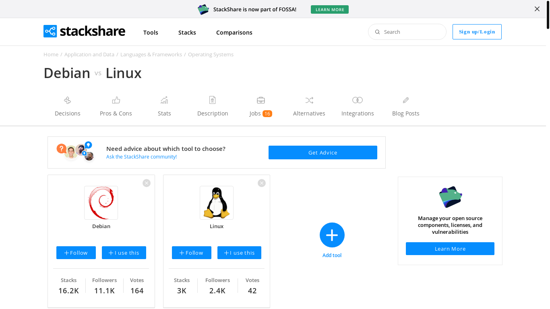Click the Linux penguin logo
This screenshot has height=309, width=550.
(x=217, y=203)
